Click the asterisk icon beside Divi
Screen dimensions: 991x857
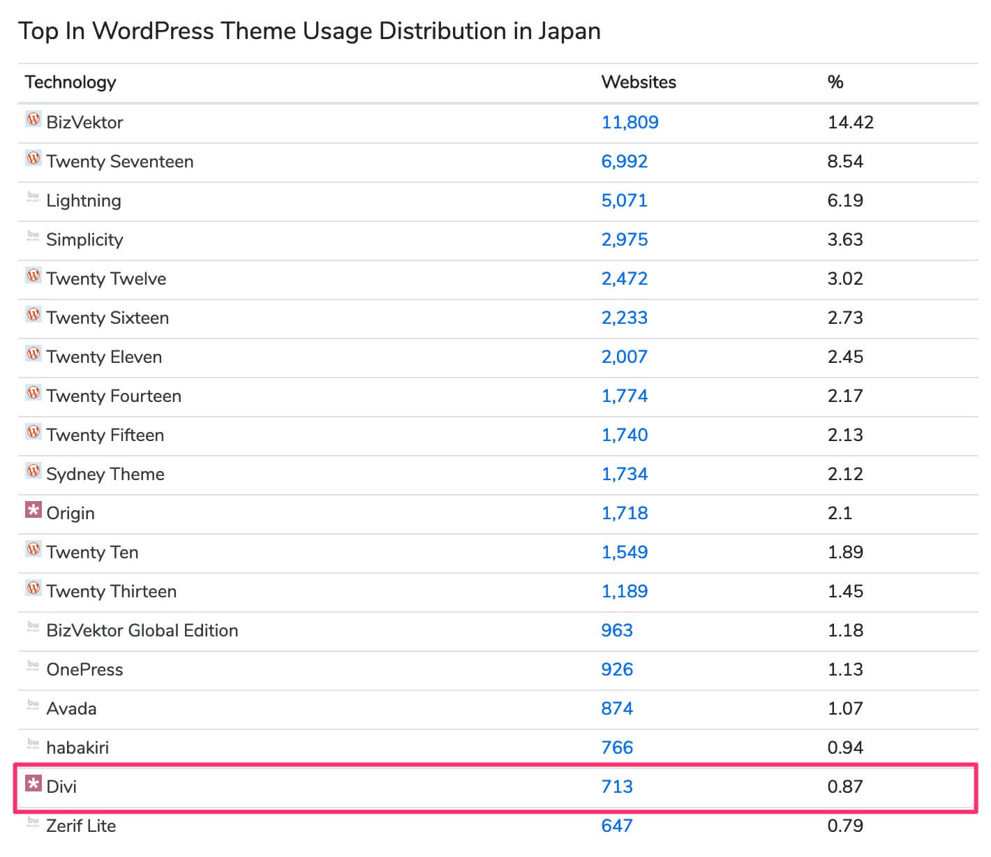(x=33, y=784)
